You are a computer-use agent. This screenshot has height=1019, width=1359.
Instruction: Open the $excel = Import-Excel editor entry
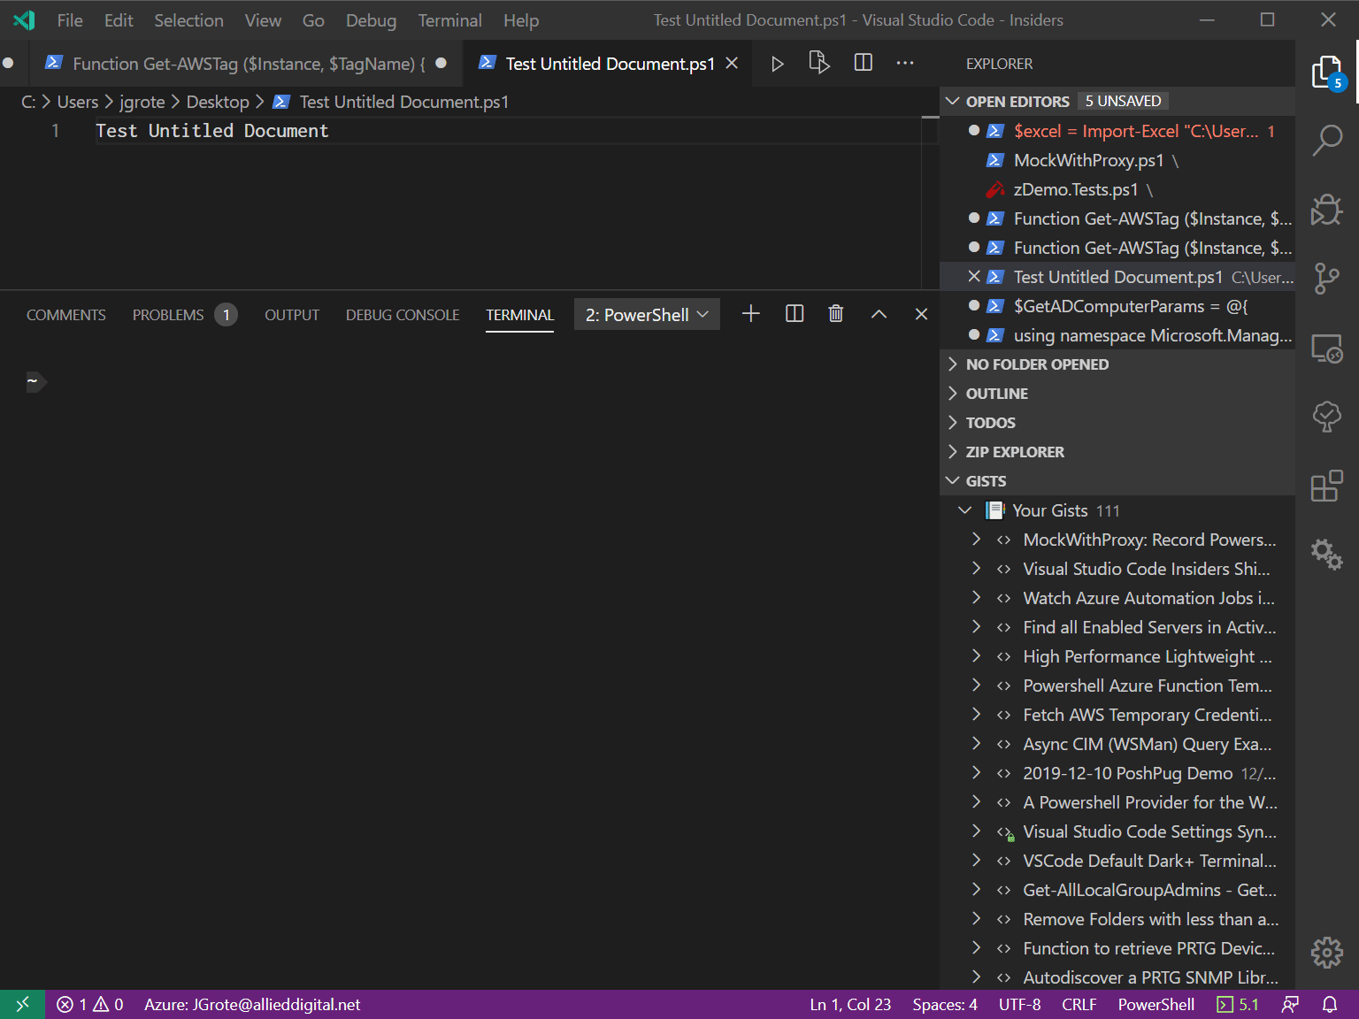(x=1118, y=131)
